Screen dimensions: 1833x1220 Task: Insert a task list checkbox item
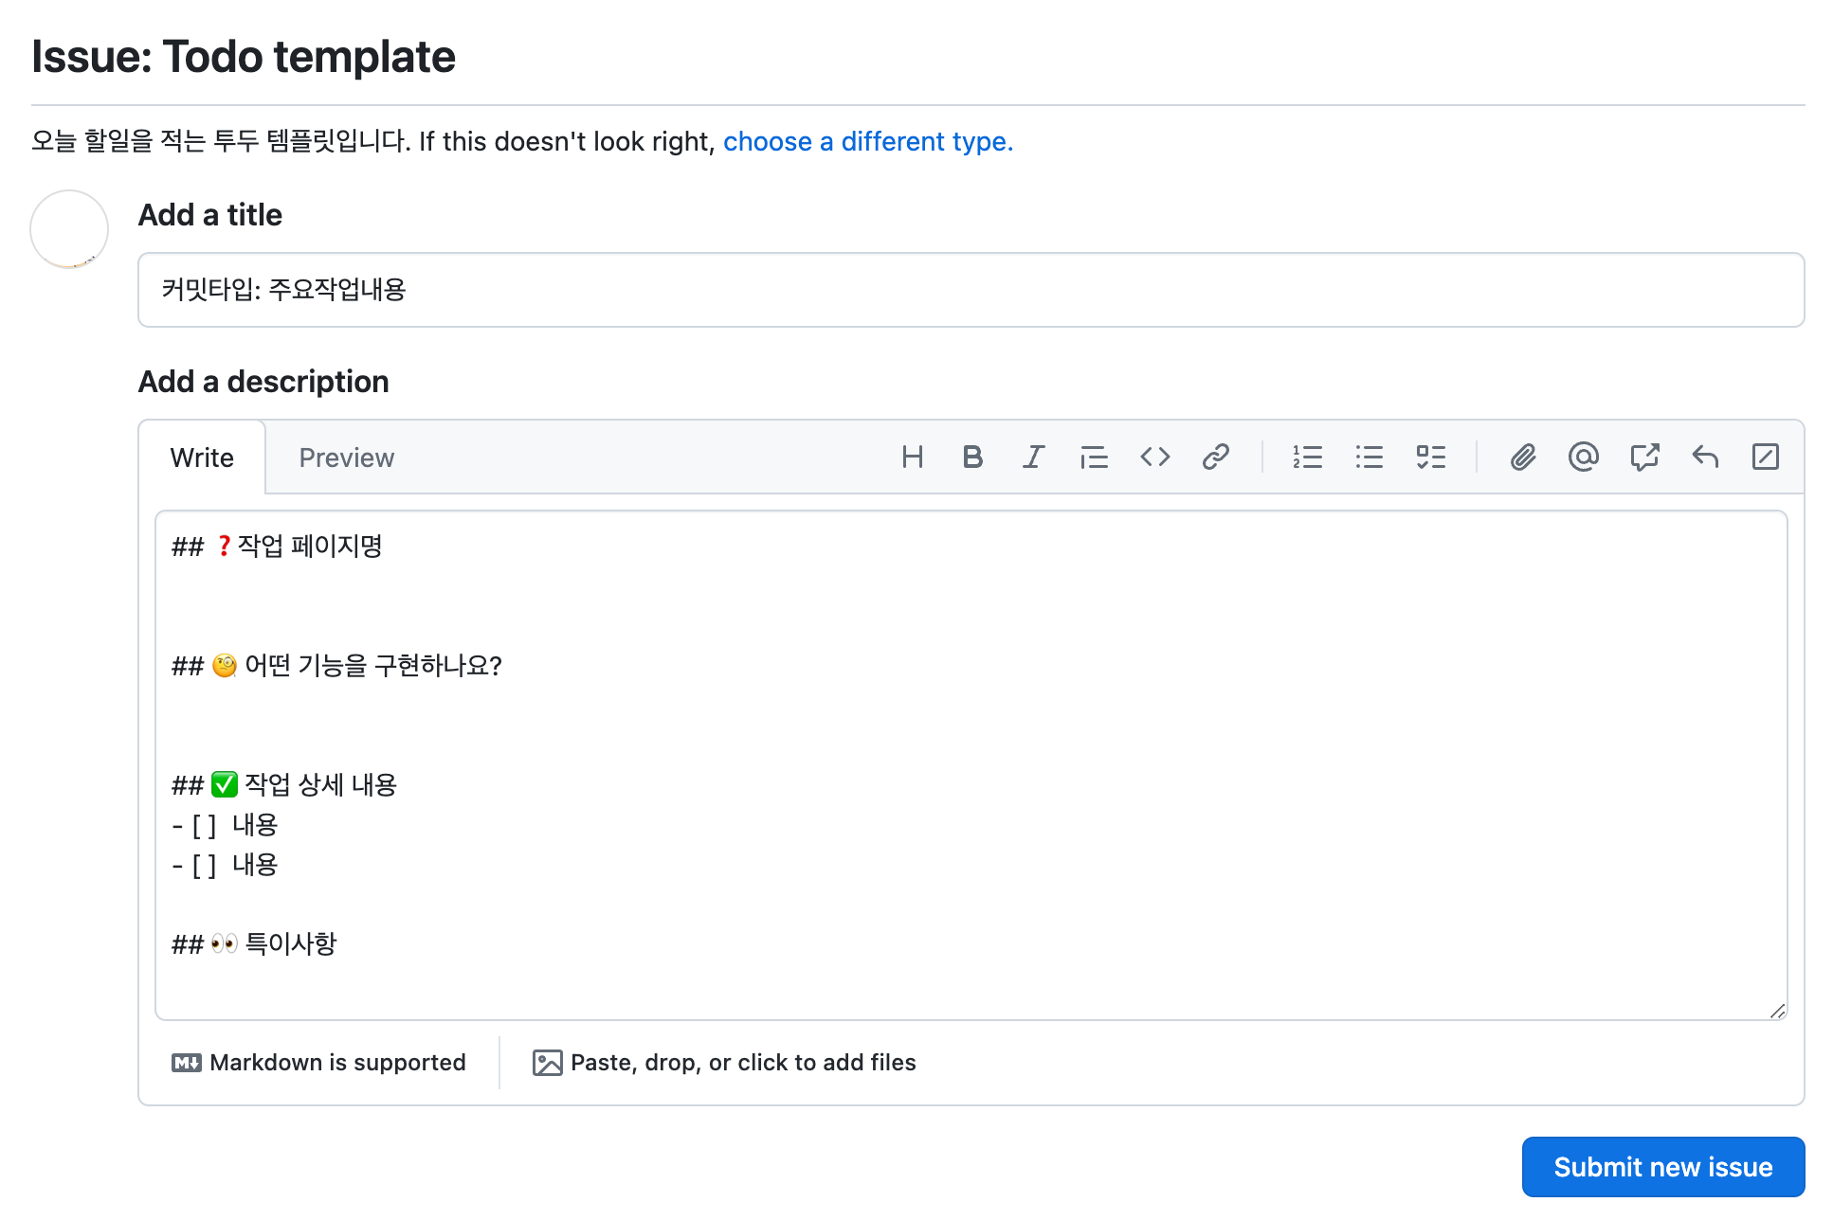click(x=1430, y=457)
